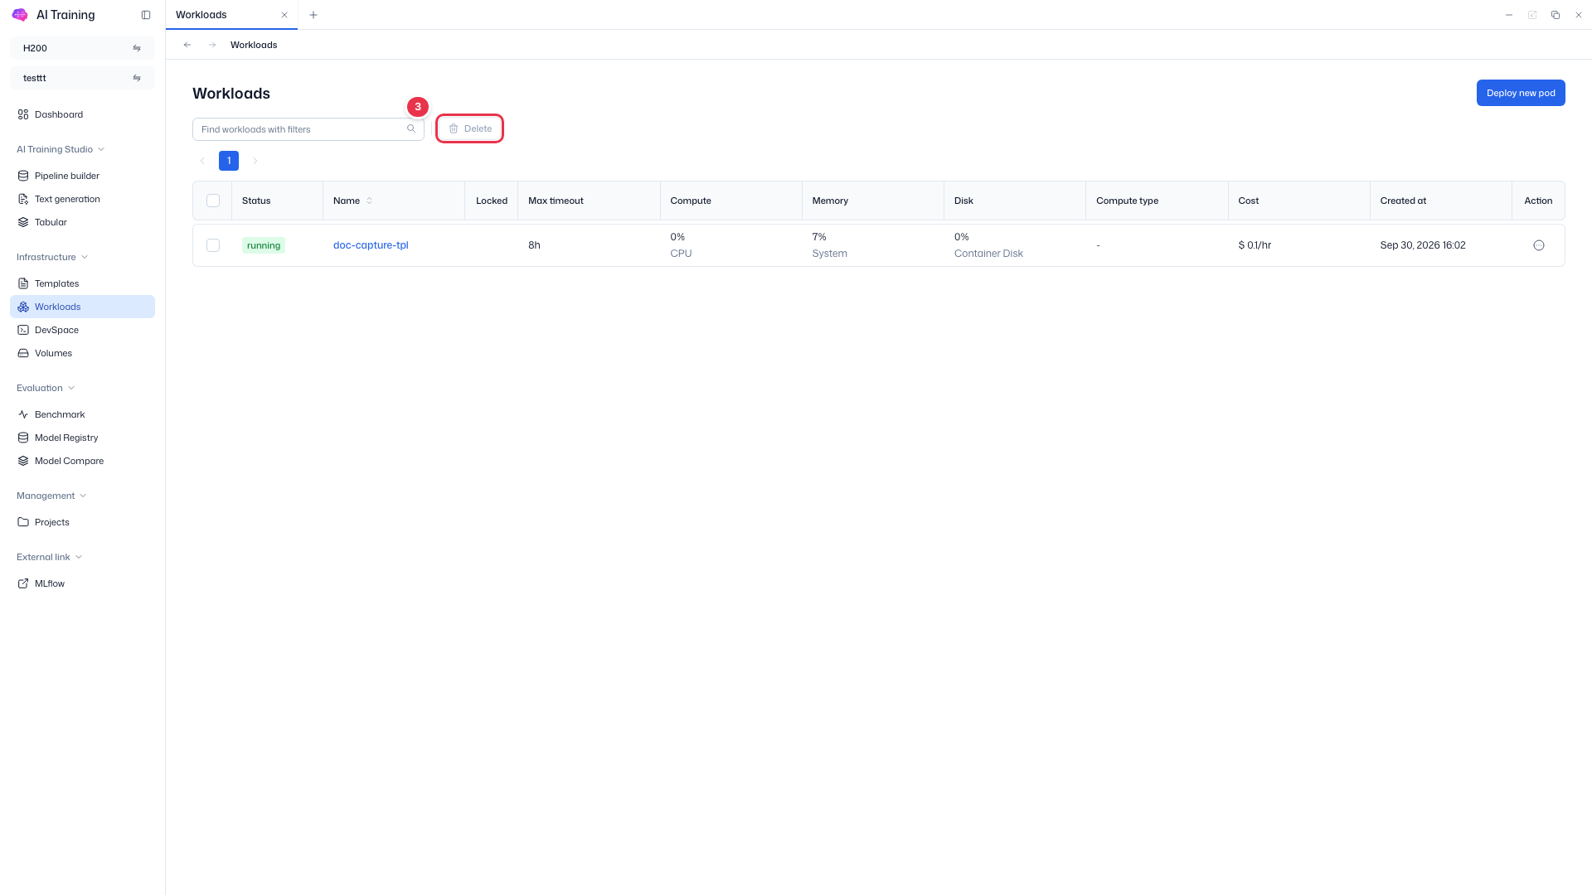Click the Projects folder icon
The width and height of the screenshot is (1592, 895).
click(23, 522)
